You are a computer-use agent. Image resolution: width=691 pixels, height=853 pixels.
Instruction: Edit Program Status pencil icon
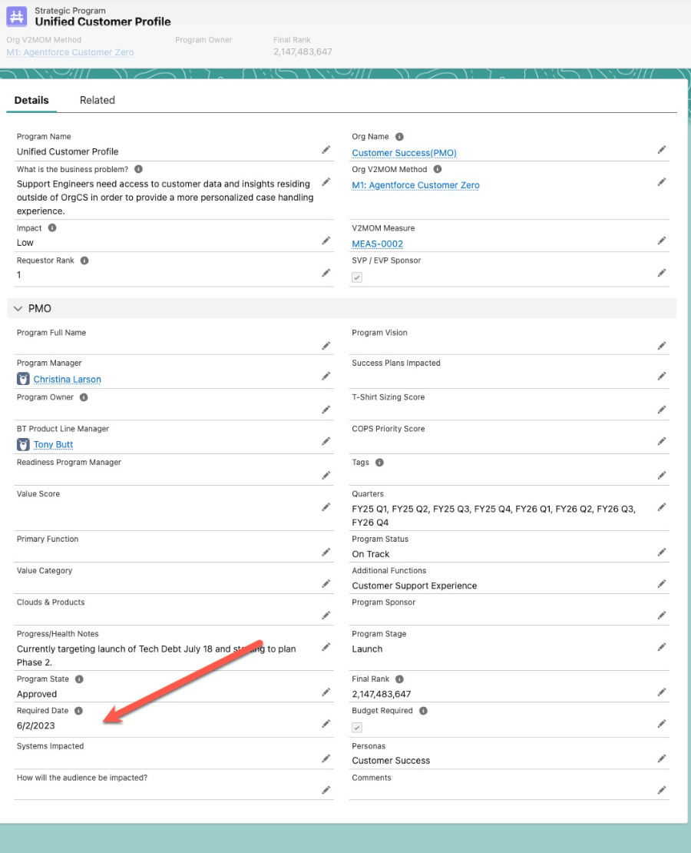pyautogui.click(x=662, y=553)
